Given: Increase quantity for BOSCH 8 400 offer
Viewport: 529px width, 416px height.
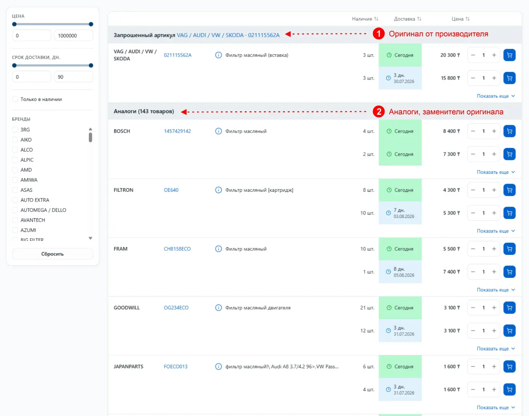Looking at the screenshot, I should (494, 131).
